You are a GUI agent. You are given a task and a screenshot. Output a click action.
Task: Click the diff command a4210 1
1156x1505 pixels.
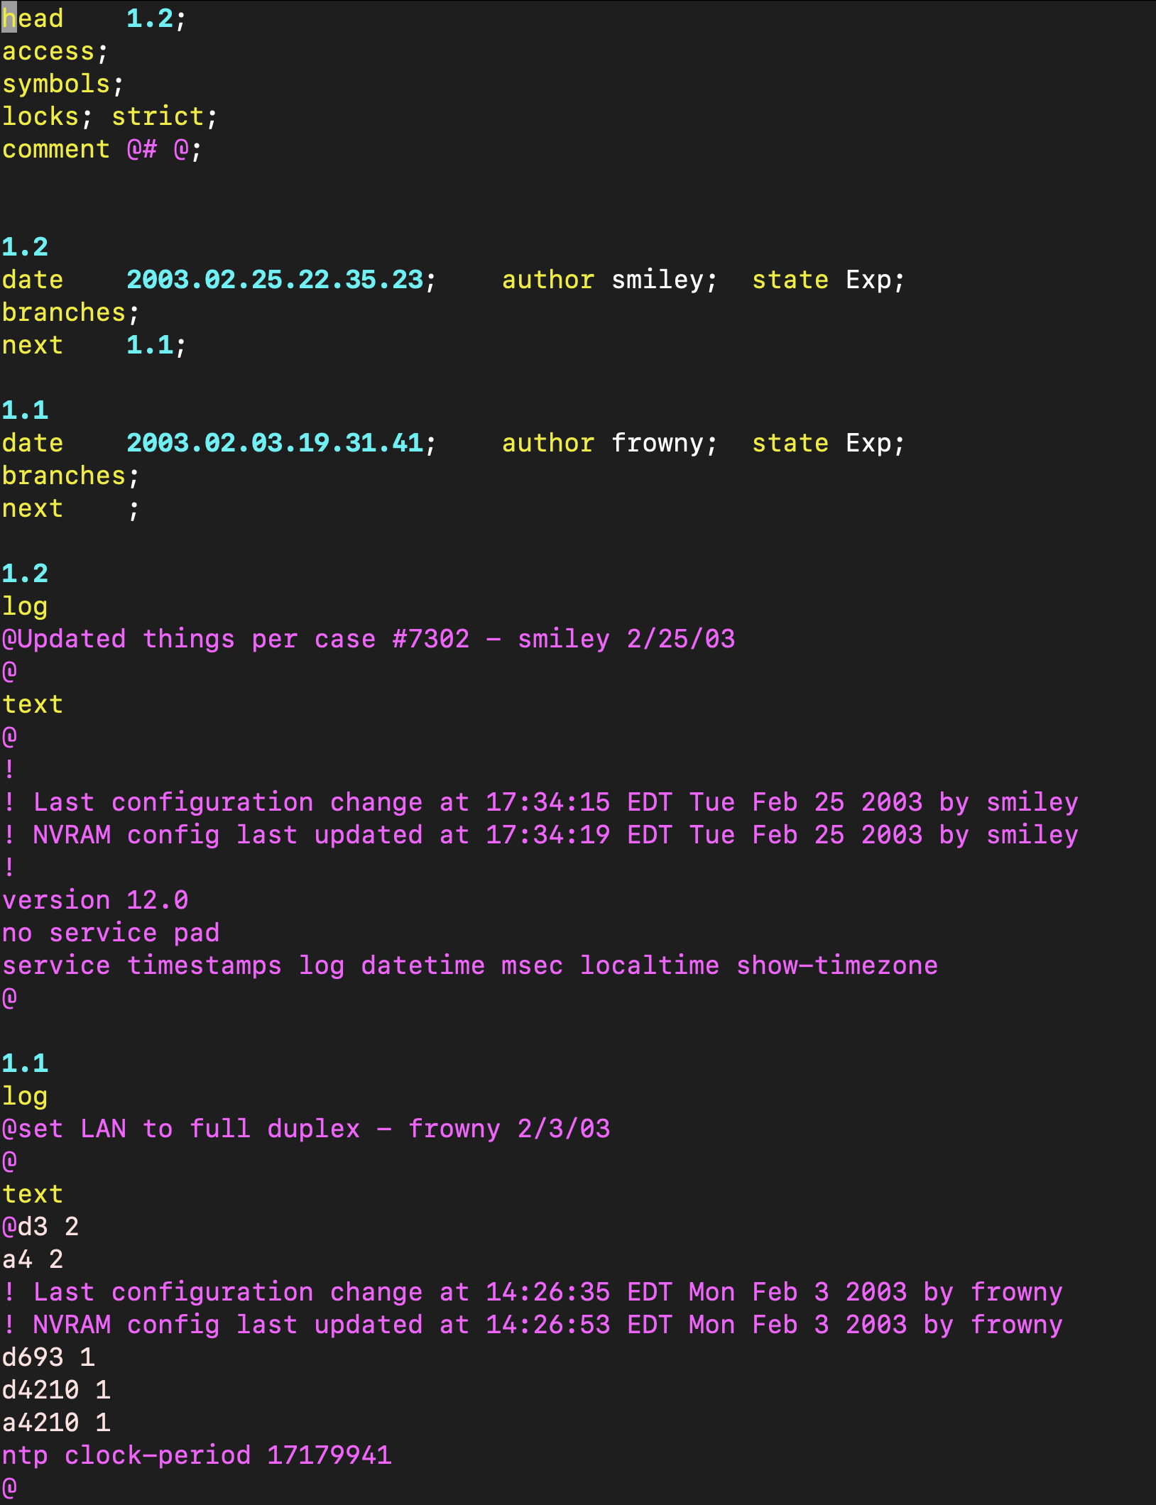coord(56,1423)
